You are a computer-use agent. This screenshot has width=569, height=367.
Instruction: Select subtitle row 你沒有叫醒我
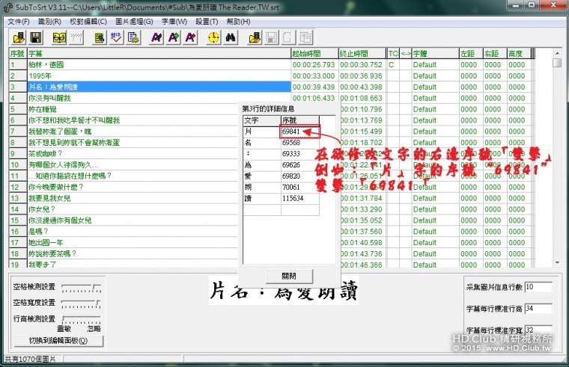pos(159,98)
